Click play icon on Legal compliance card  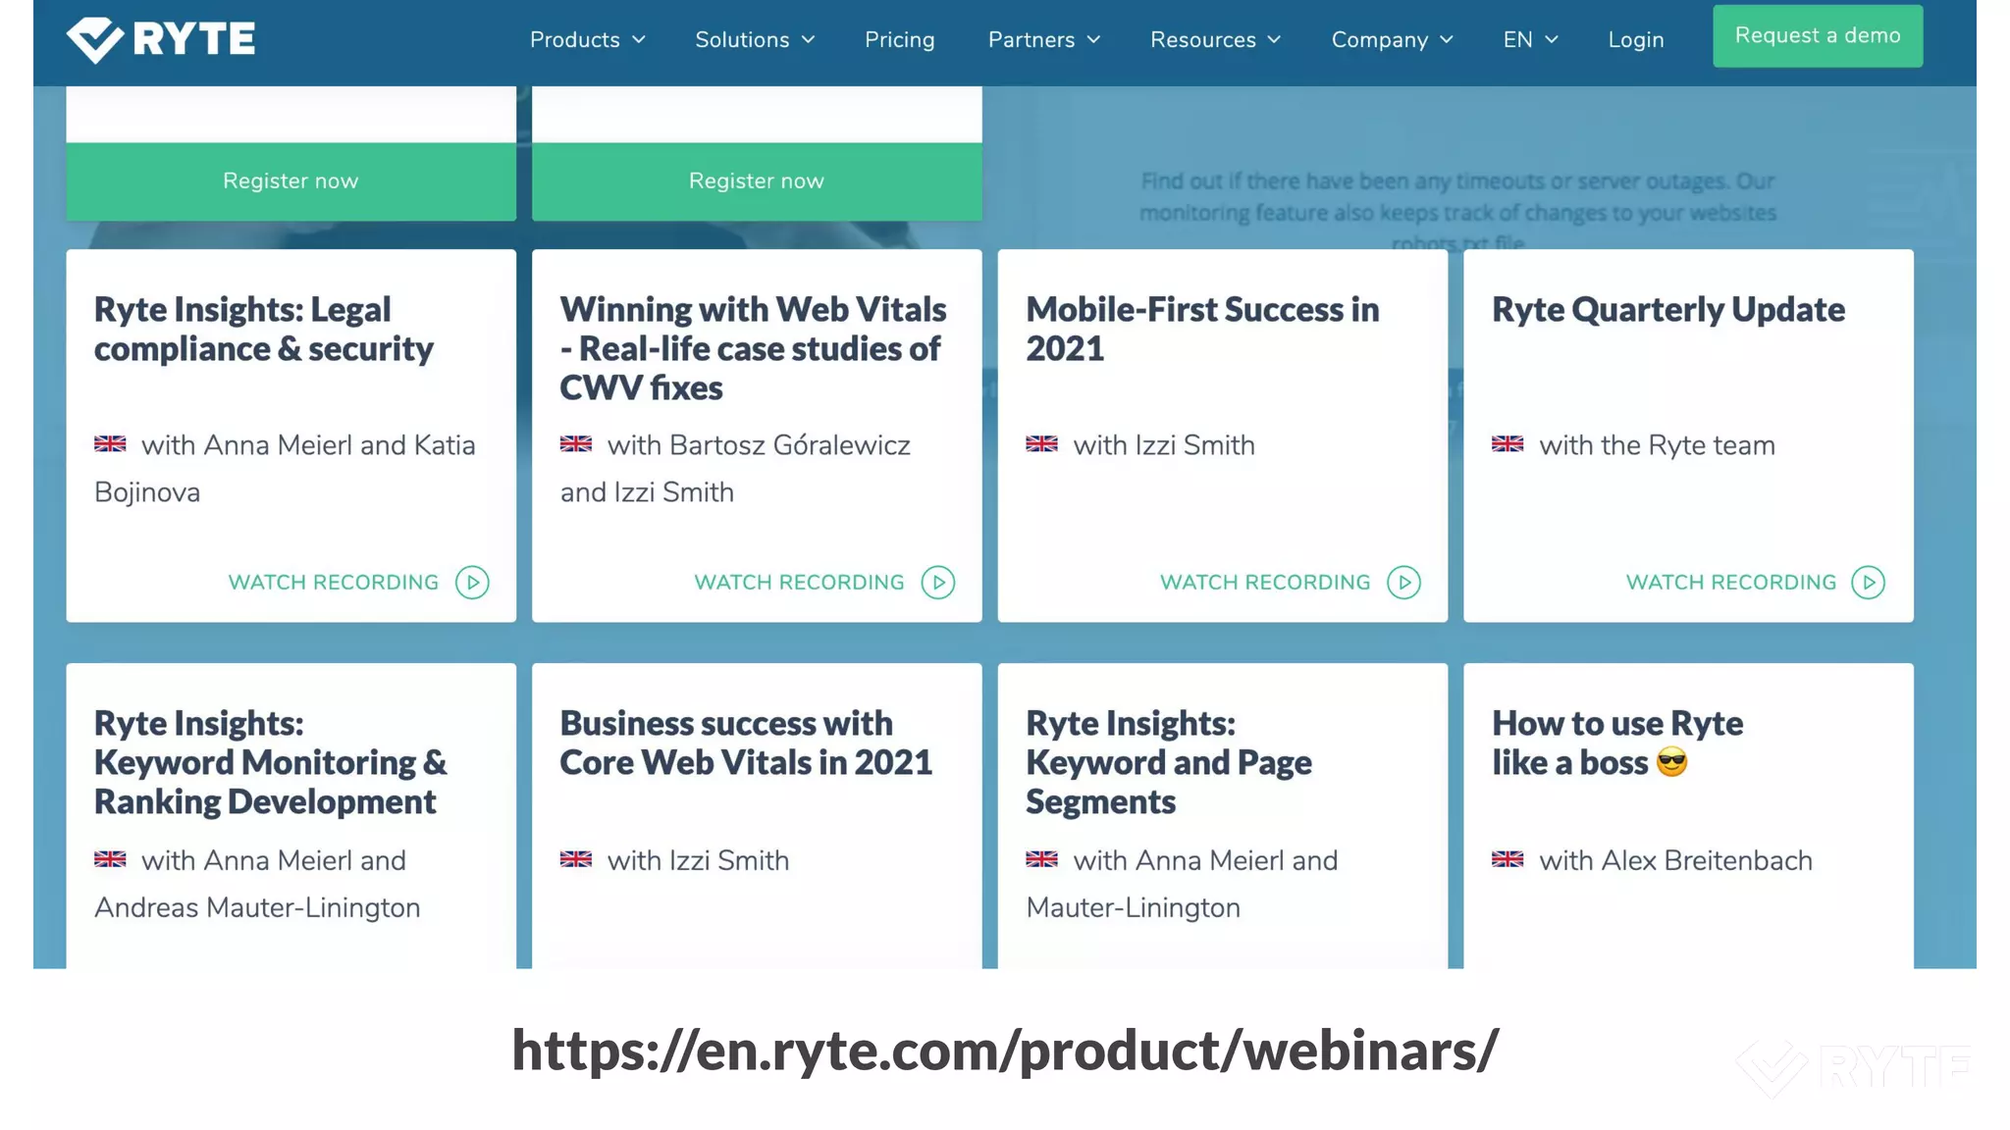click(x=472, y=583)
